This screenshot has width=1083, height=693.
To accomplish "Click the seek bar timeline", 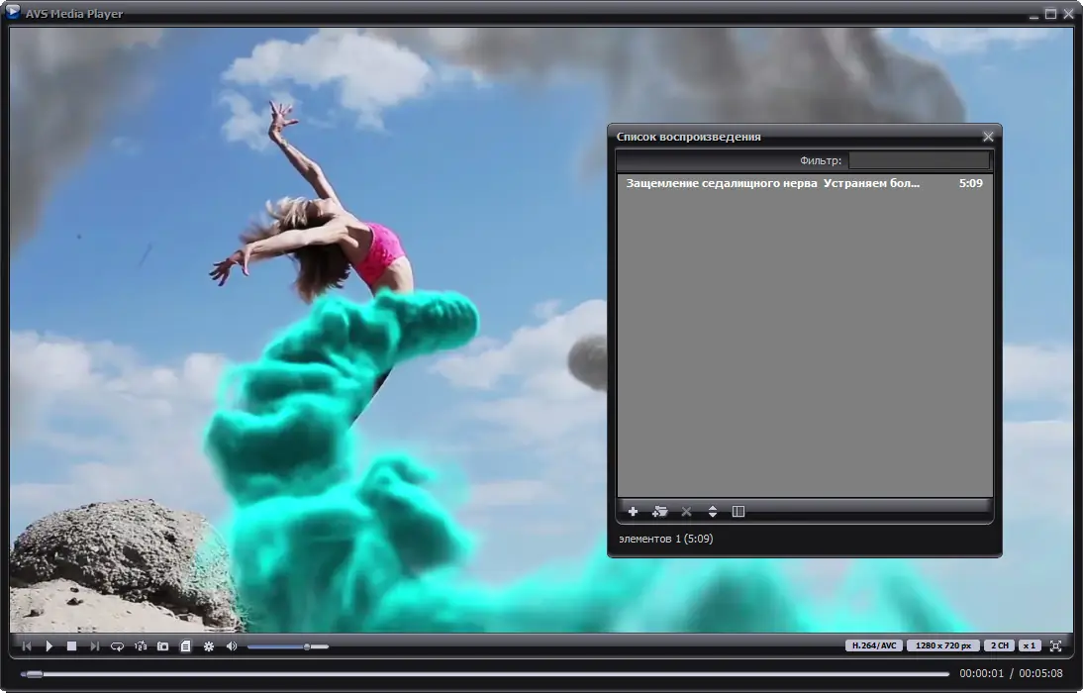I will [x=485, y=673].
